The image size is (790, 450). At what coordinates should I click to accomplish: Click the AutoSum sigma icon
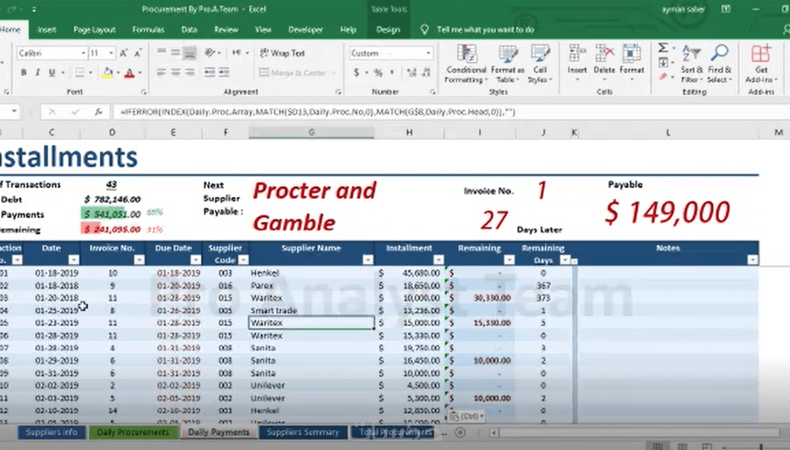point(663,48)
